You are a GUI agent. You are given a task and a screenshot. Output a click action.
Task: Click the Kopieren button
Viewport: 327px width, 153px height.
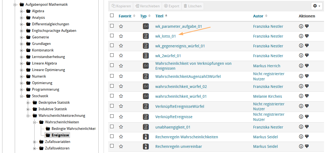pos(121,6)
